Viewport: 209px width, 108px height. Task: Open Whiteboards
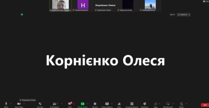click(x=168, y=105)
